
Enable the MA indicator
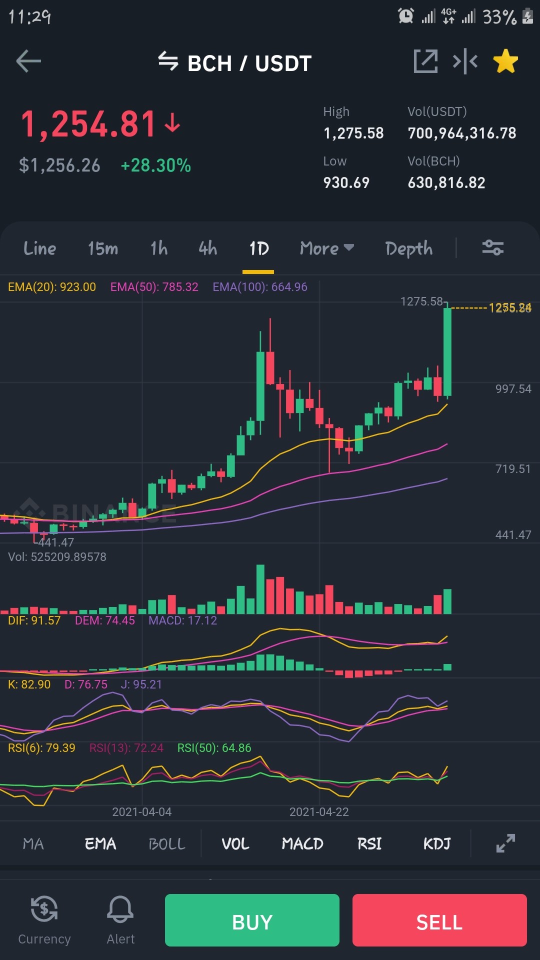(33, 844)
